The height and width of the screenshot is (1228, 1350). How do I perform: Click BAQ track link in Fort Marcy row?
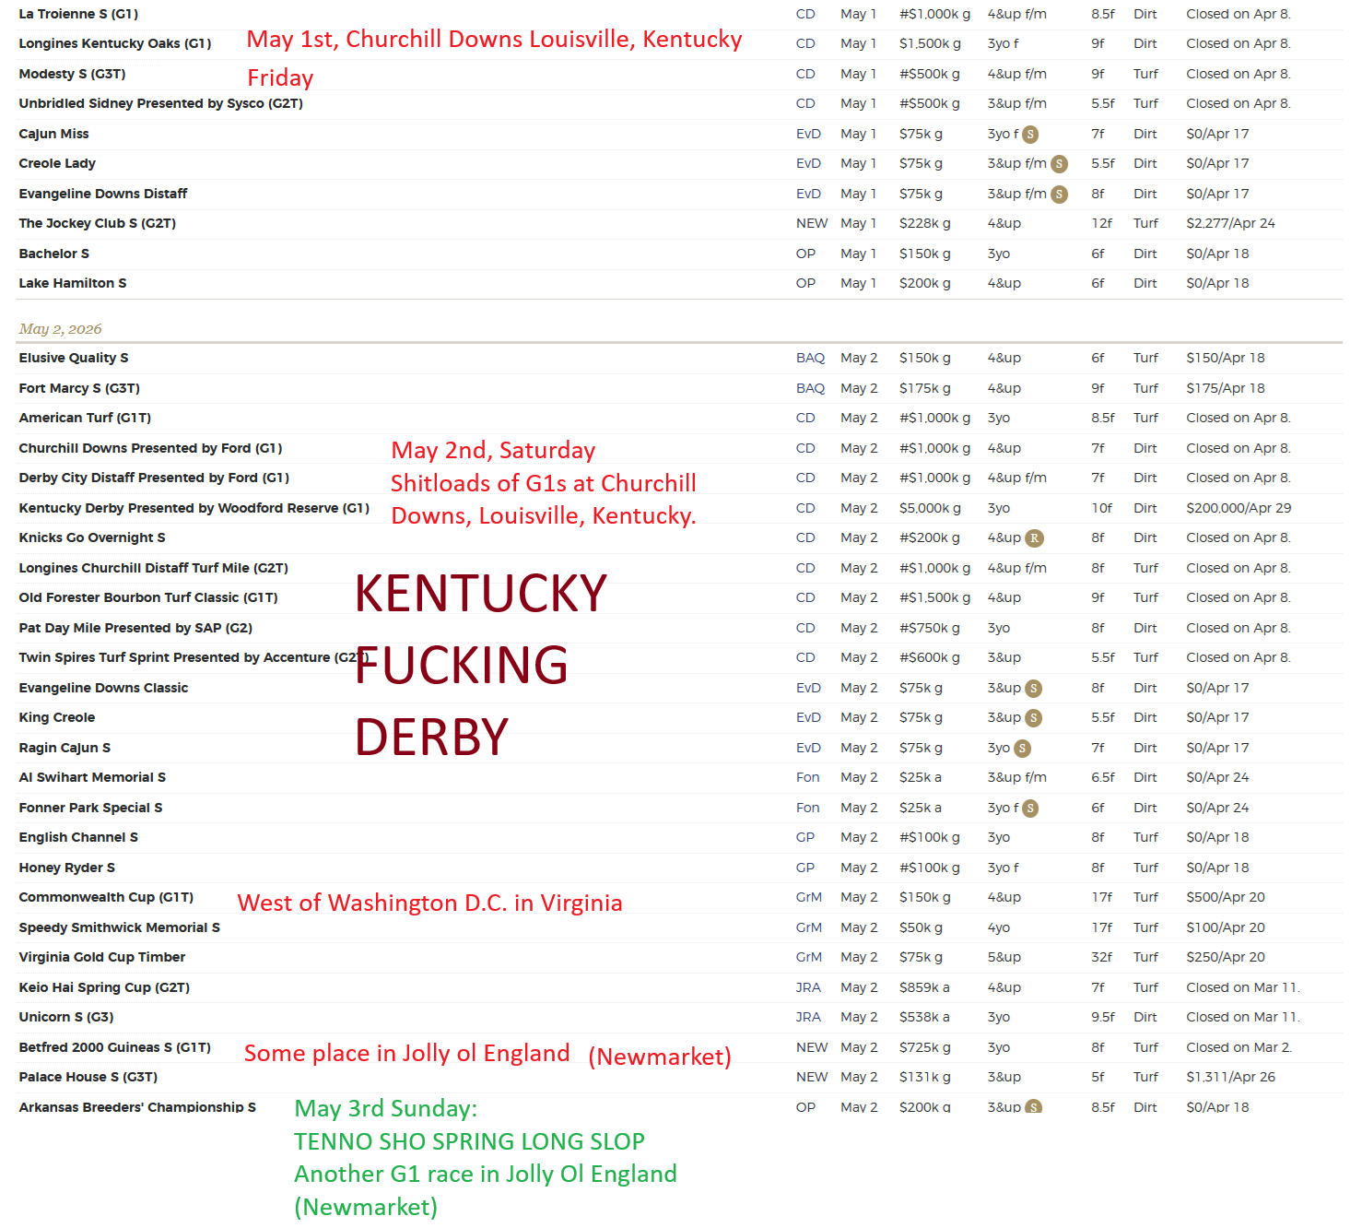tap(810, 388)
